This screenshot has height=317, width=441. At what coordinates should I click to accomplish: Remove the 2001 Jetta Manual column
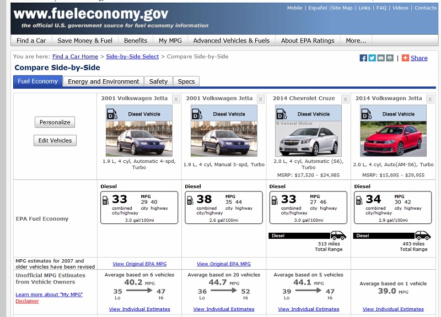pos(261,99)
